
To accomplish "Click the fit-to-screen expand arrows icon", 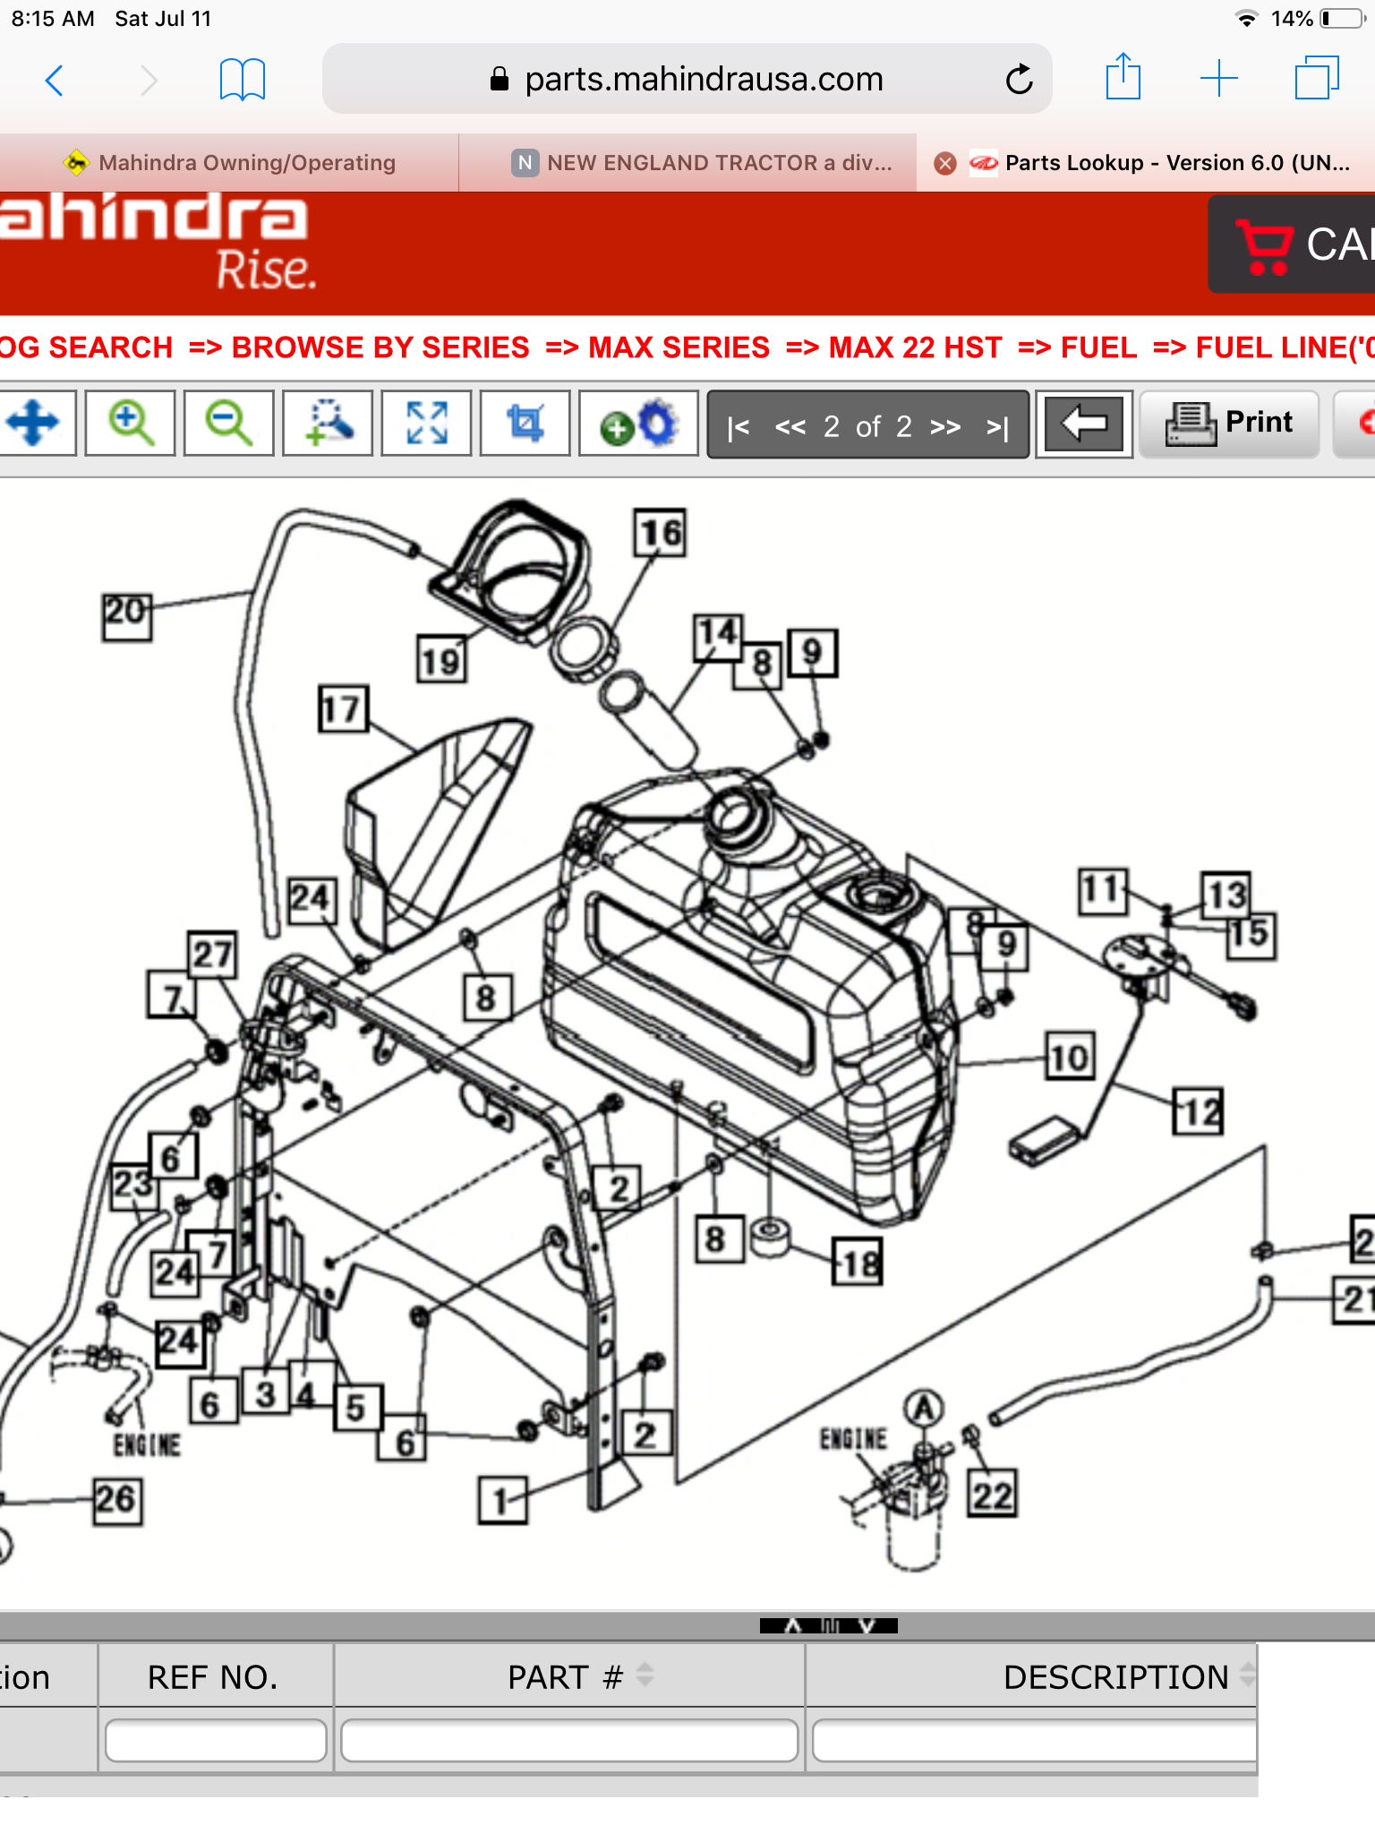I will coord(426,423).
